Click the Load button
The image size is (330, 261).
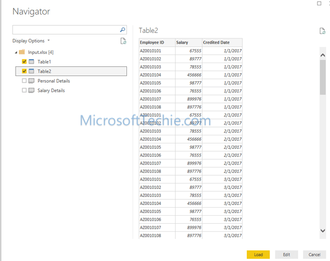point(258,255)
